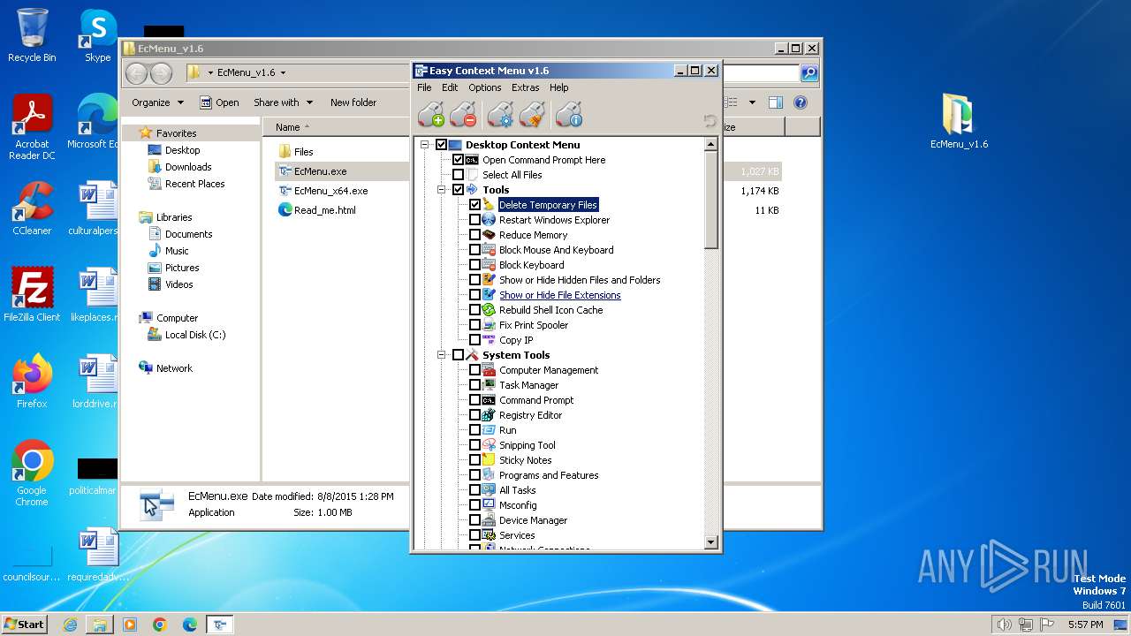Click the Task Manager icon in tree

pyautogui.click(x=489, y=385)
